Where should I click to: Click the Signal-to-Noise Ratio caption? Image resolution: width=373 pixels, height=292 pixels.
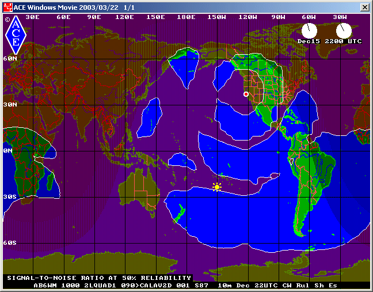pyautogui.click(x=99, y=278)
